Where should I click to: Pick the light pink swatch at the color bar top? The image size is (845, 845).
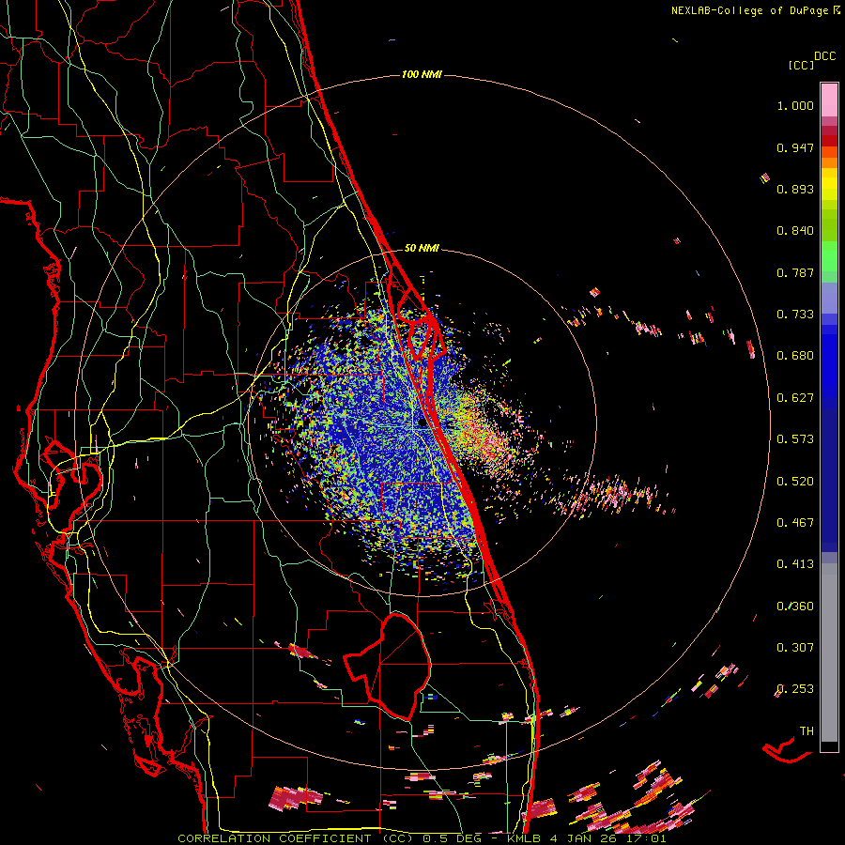click(x=829, y=100)
